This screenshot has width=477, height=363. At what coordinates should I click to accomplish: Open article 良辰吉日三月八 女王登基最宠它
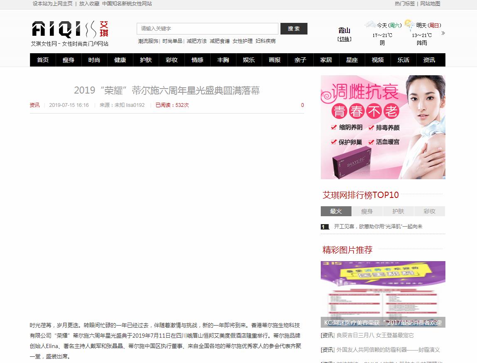click(x=375, y=335)
